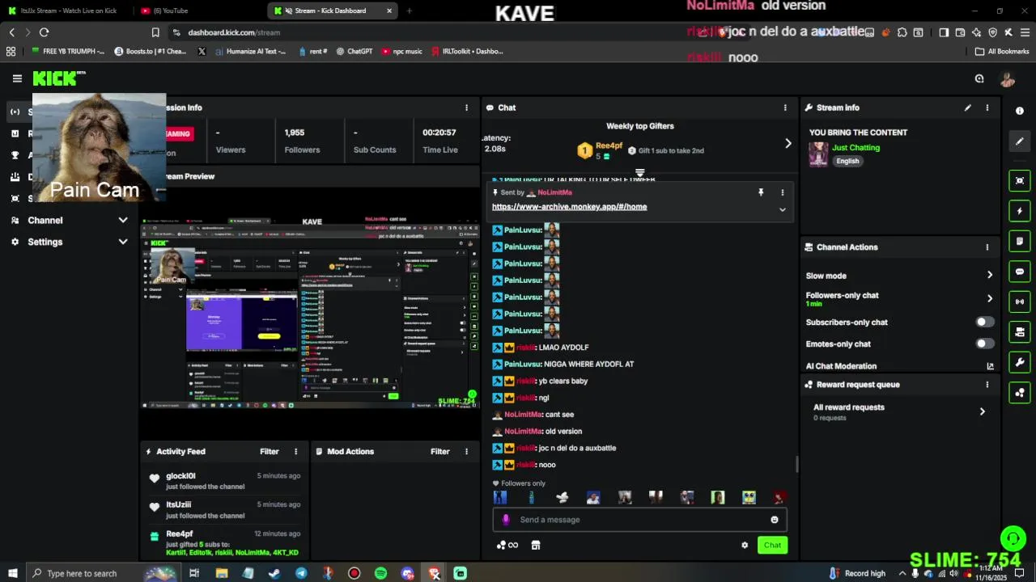Click the notes sidebar widget
The image size is (1036, 582).
[1020, 241]
